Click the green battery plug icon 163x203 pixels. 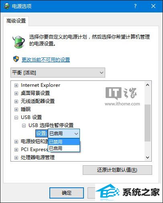[18, 42]
